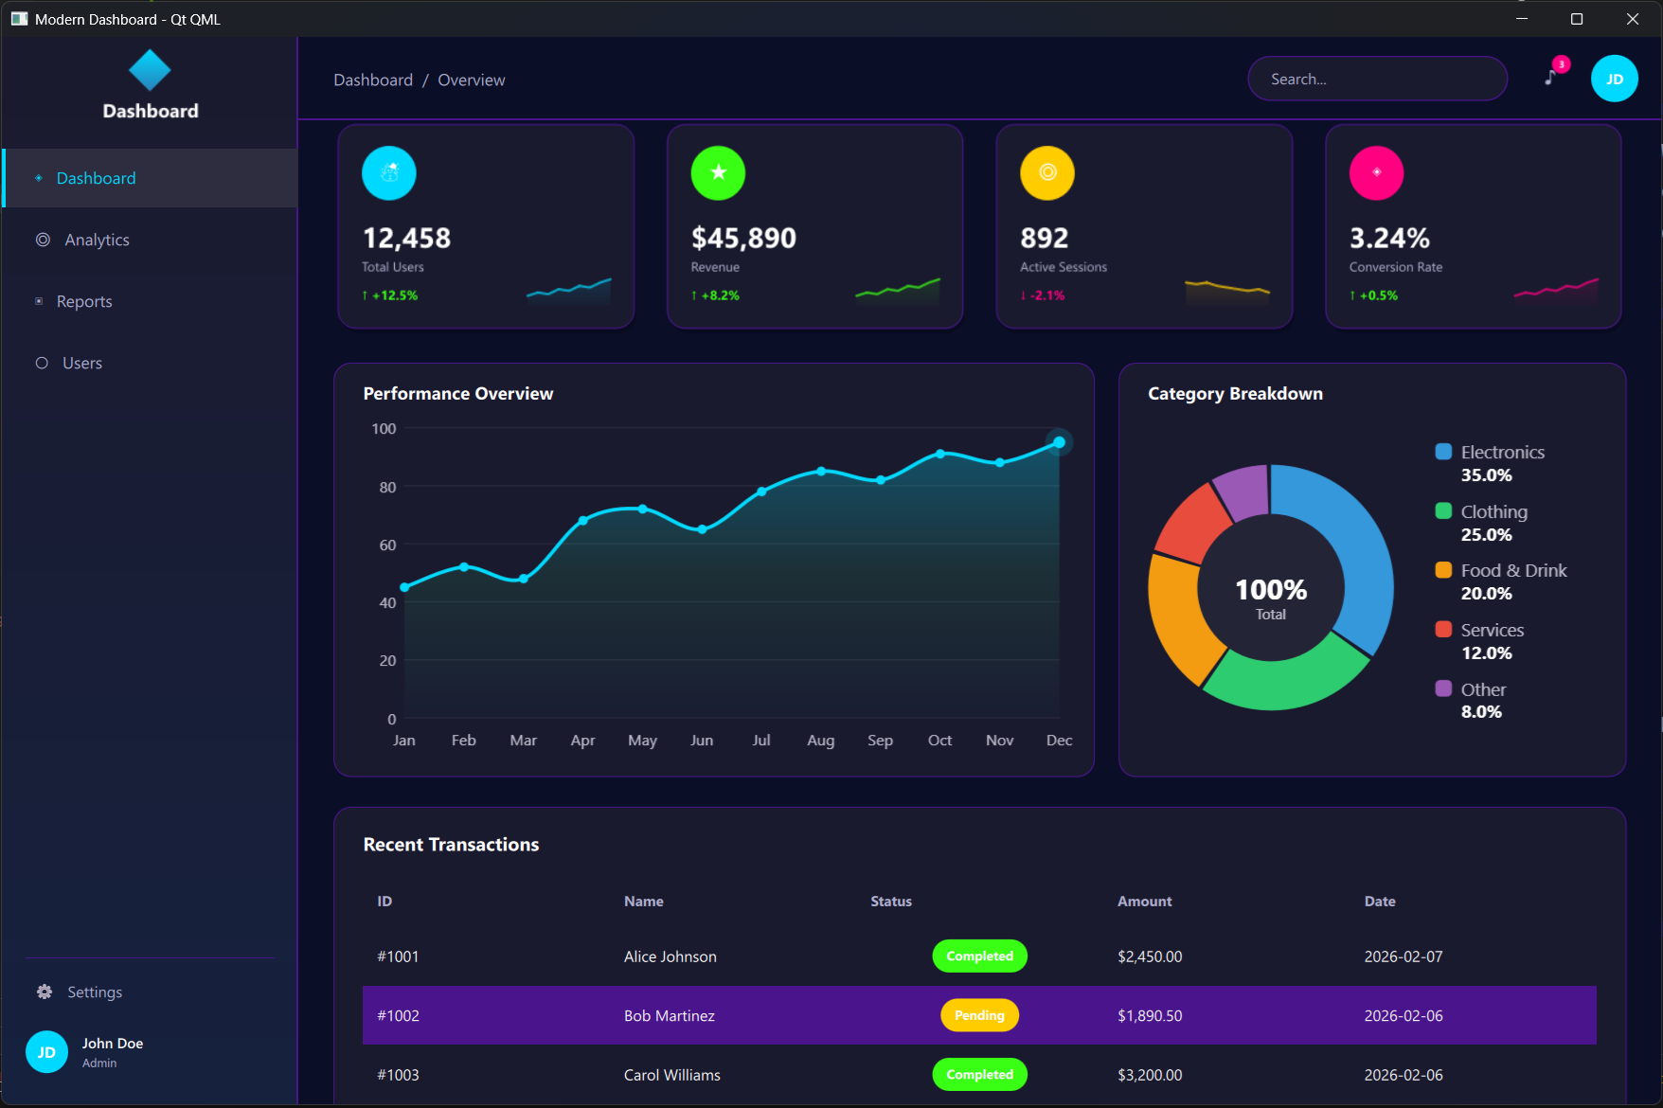Expand the Status column header
The image size is (1663, 1108).
click(x=890, y=901)
